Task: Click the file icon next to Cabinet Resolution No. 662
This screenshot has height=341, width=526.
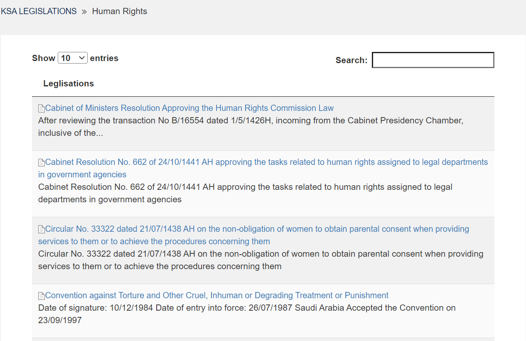Action: point(41,162)
